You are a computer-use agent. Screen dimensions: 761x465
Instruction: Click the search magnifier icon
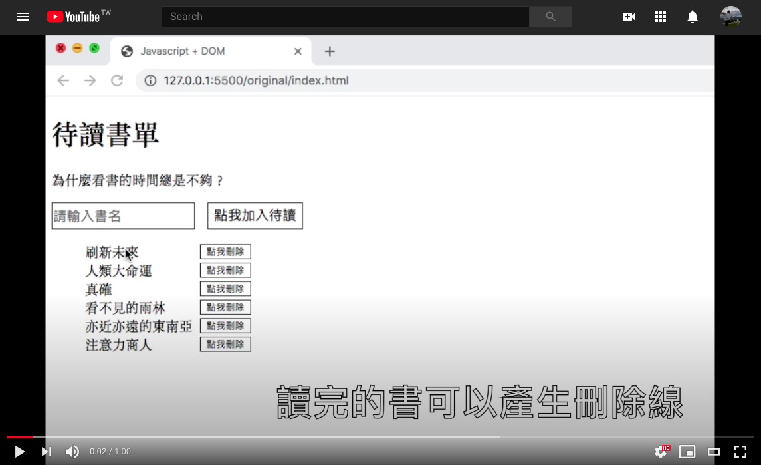pos(550,17)
